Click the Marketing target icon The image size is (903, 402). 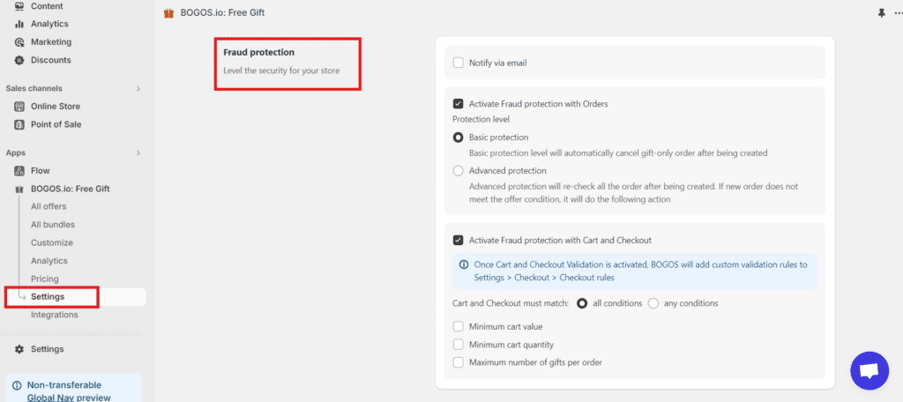[x=19, y=42]
